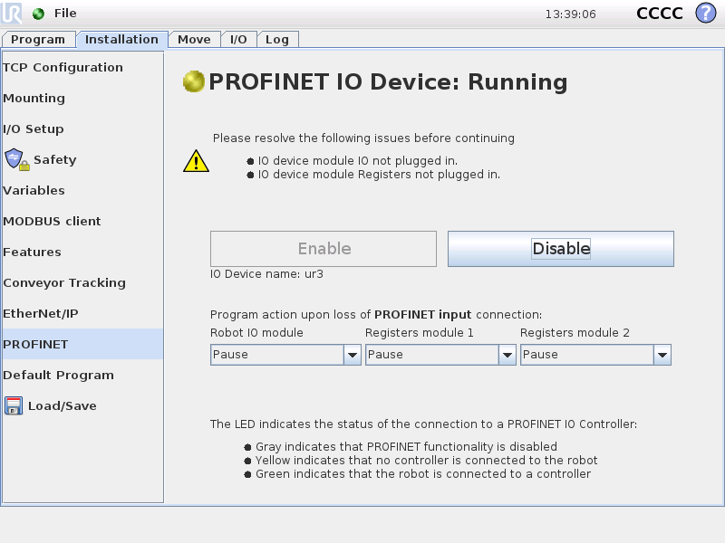Click the CCCC checksum text
Viewport: 725px width, 543px height.
point(660,14)
